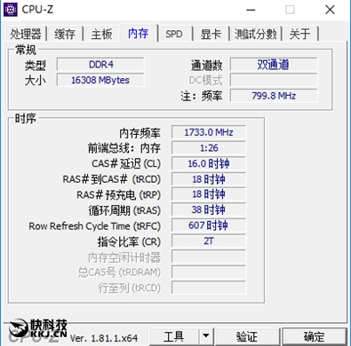This screenshot has height=346, width=351.
Task: Click the CPU-Z app icon in title bar
Action: pyautogui.click(x=11, y=10)
